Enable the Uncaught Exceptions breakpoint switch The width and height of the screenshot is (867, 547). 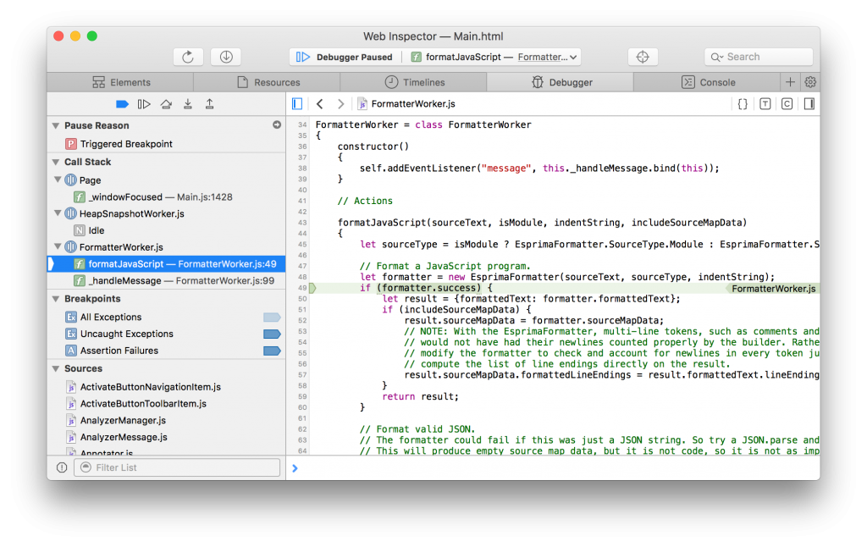pyautogui.click(x=271, y=334)
